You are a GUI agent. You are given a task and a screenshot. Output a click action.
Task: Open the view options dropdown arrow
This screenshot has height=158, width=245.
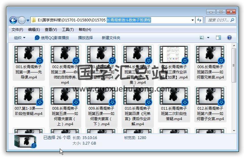coord(208,38)
